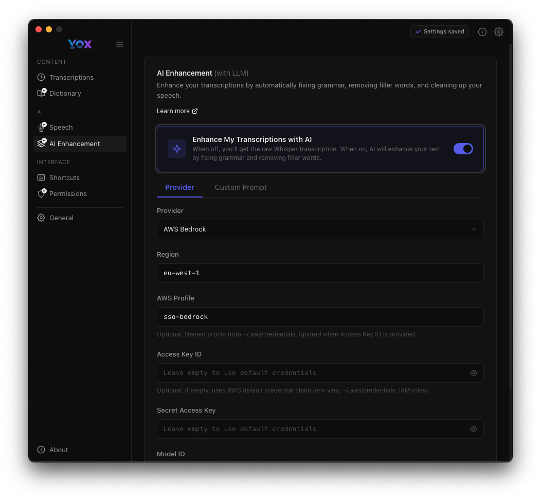Click the sparkle icon on the enhancement card
Screen dimensions: 541x500
click(176, 148)
